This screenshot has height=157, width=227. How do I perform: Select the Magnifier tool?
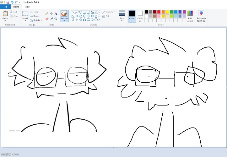pyautogui.click(x=56, y=19)
